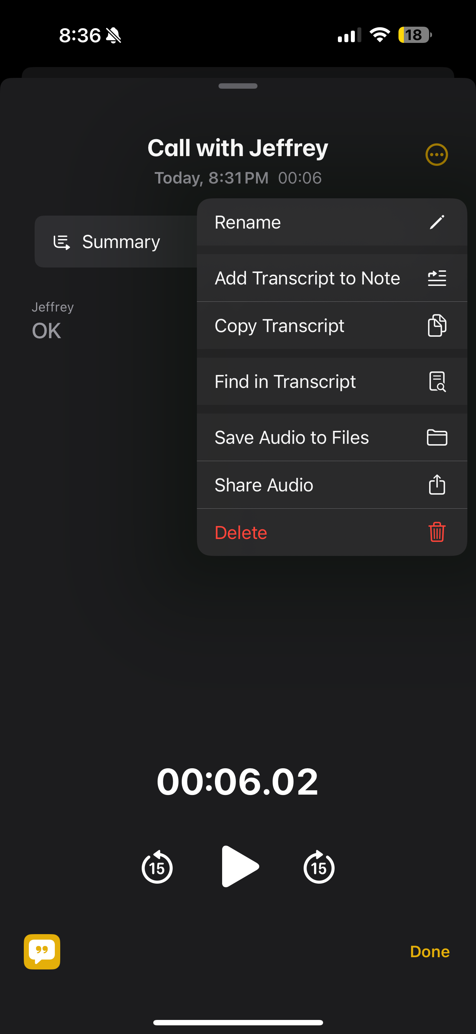The width and height of the screenshot is (476, 1034).
Task: Tap the Wi-Fi status icon
Action: pyautogui.click(x=380, y=35)
